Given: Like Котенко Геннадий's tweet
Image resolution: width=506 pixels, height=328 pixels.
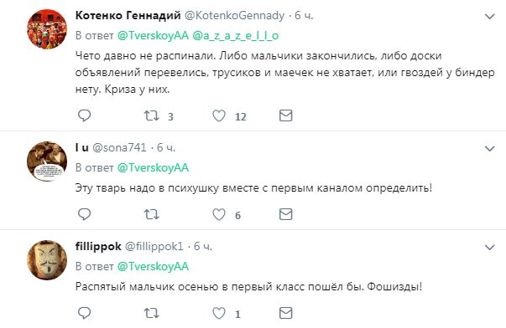Looking at the screenshot, I should [219, 115].
